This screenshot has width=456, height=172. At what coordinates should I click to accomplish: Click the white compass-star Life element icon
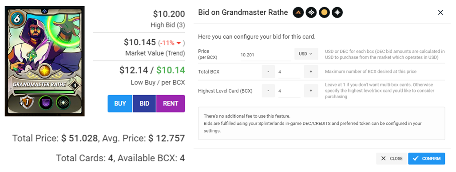(x=337, y=12)
